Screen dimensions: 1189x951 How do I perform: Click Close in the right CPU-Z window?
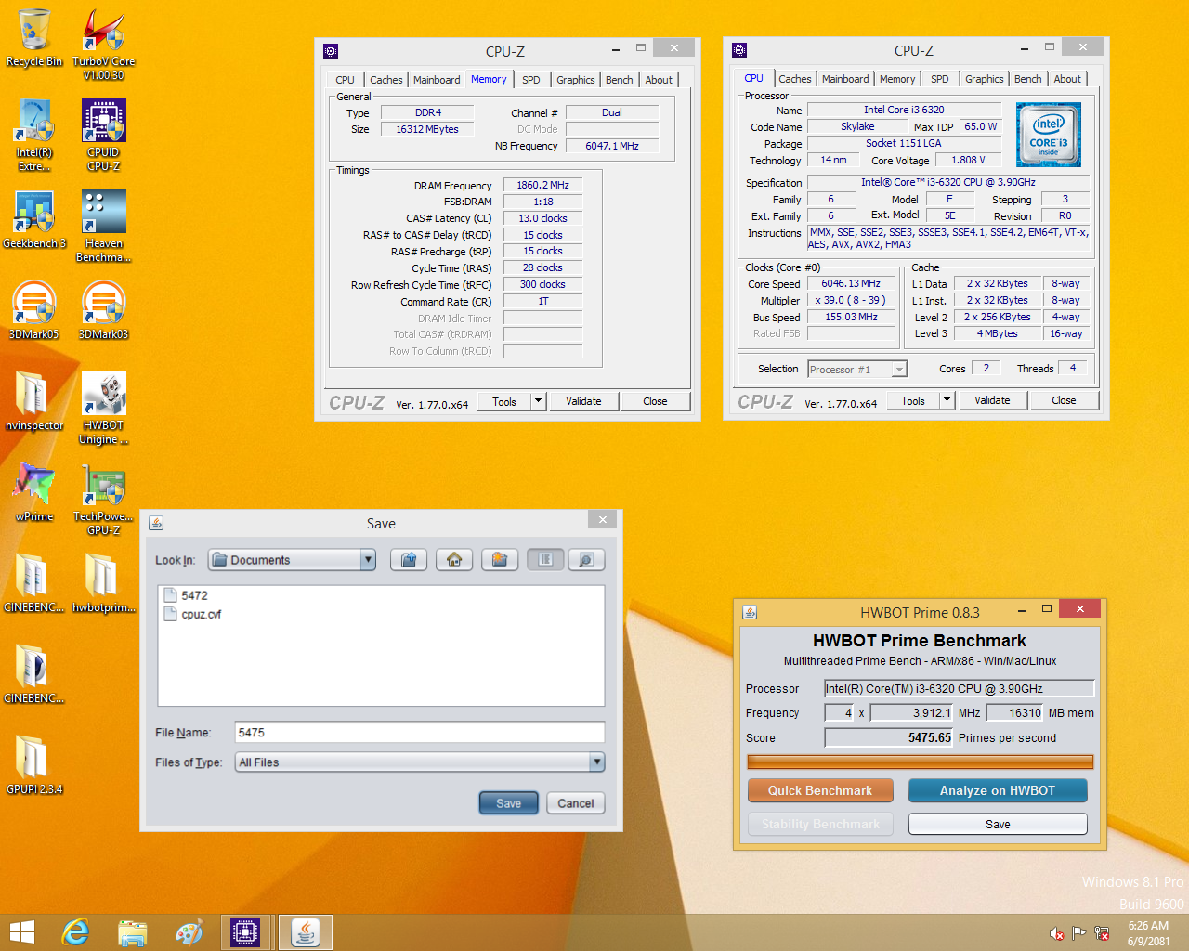(x=1064, y=400)
